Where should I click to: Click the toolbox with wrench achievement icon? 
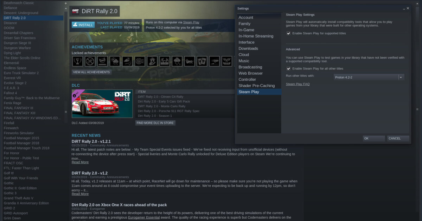(165, 61)
